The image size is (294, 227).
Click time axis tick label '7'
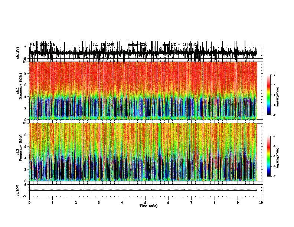(192, 203)
